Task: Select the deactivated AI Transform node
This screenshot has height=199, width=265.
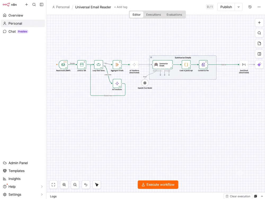Action: tap(134, 65)
